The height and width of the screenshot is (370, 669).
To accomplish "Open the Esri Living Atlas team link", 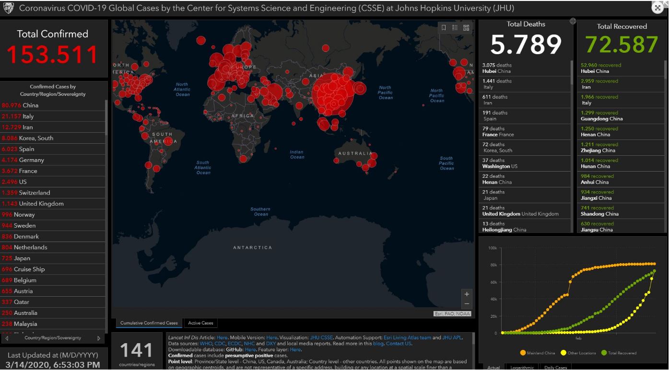I will pos(407,337).
